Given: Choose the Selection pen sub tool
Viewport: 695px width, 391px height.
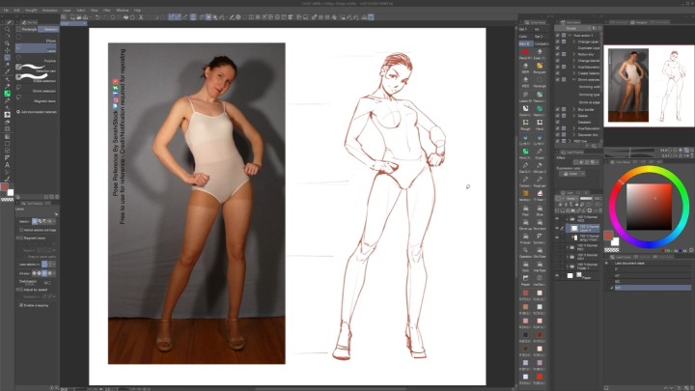Looking at the screenshot, I should (x=36, y=69).
